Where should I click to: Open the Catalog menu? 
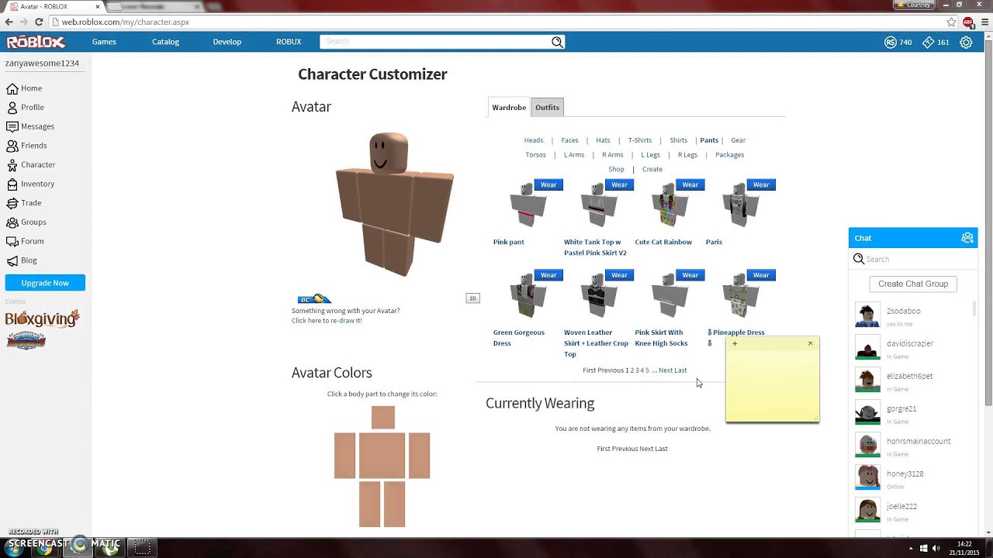[165, 42]
